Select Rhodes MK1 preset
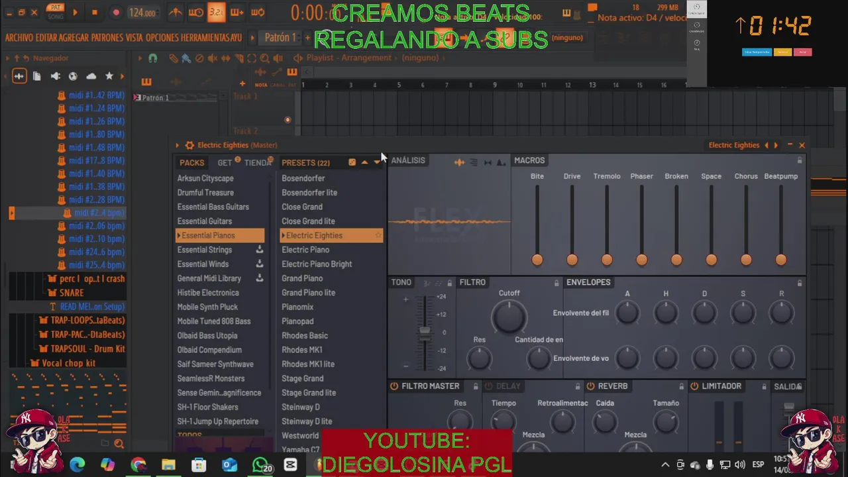The height and width of the screenshot is (477, 848). [302, 350]
